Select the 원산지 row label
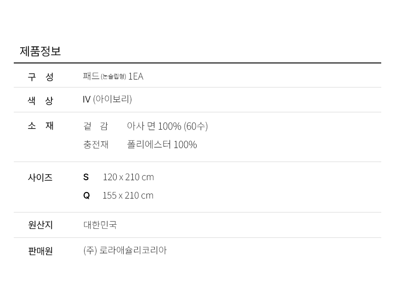The height and width of the screenshot is (301, 395). click(x=40, y=225)
